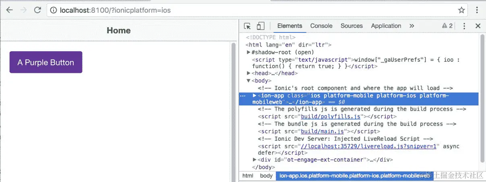View site information icon in address bar
Image resolution: width=486 pixels, height=182 pixels.
[x=54, y=10]
